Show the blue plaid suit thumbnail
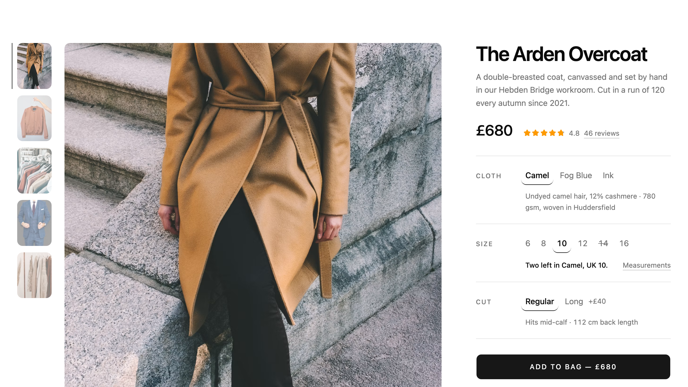 34,223
